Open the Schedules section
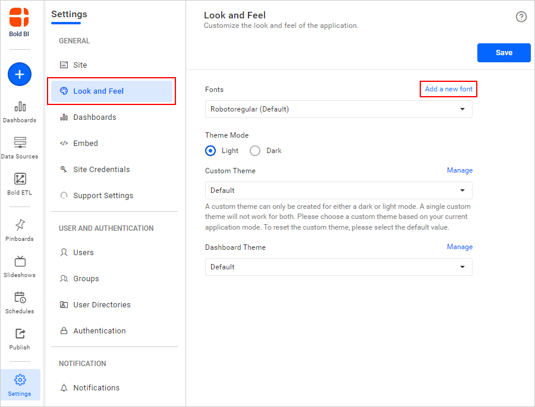This screenshot has height=407, width=535. [x=20, y=303]
